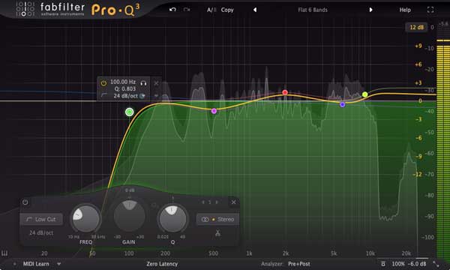450x270 pixels.
Task: Toggle power in the 100 Hz band popup
Action: (103, 83)
